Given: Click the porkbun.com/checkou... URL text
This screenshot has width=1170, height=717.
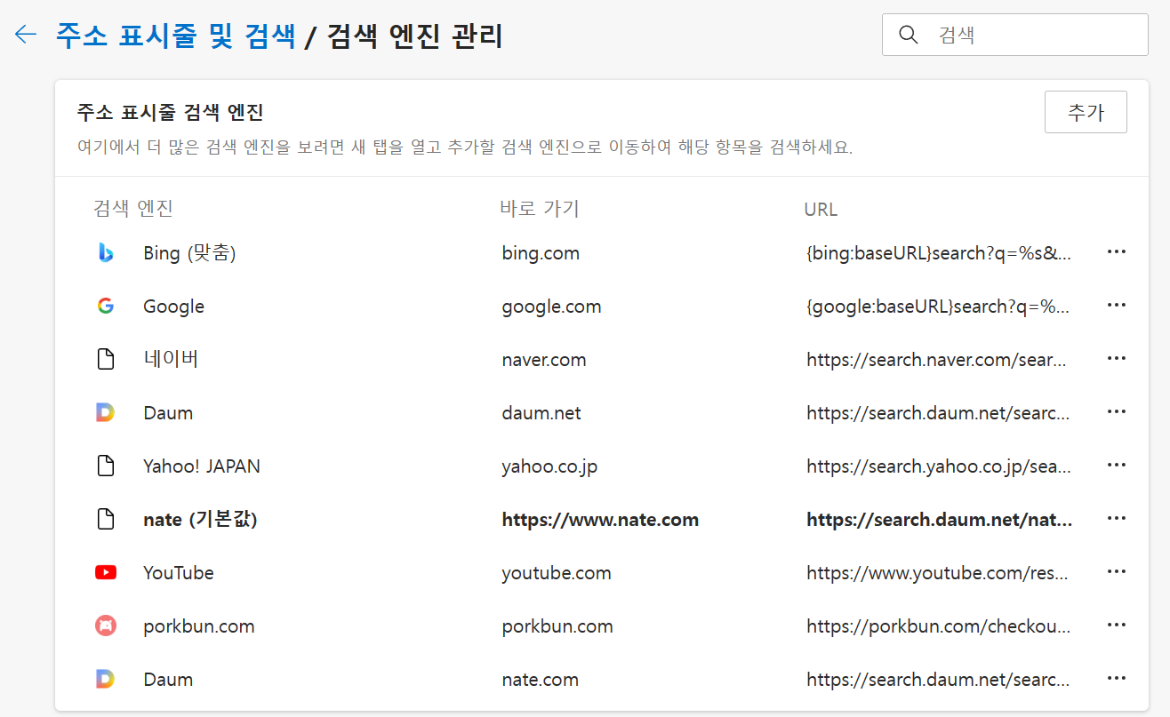Looking at the screenshot, I should click(938, 626).
